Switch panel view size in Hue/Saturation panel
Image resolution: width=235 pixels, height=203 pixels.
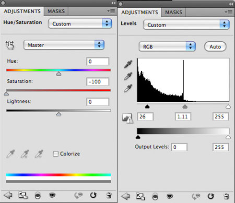[23, 195]
